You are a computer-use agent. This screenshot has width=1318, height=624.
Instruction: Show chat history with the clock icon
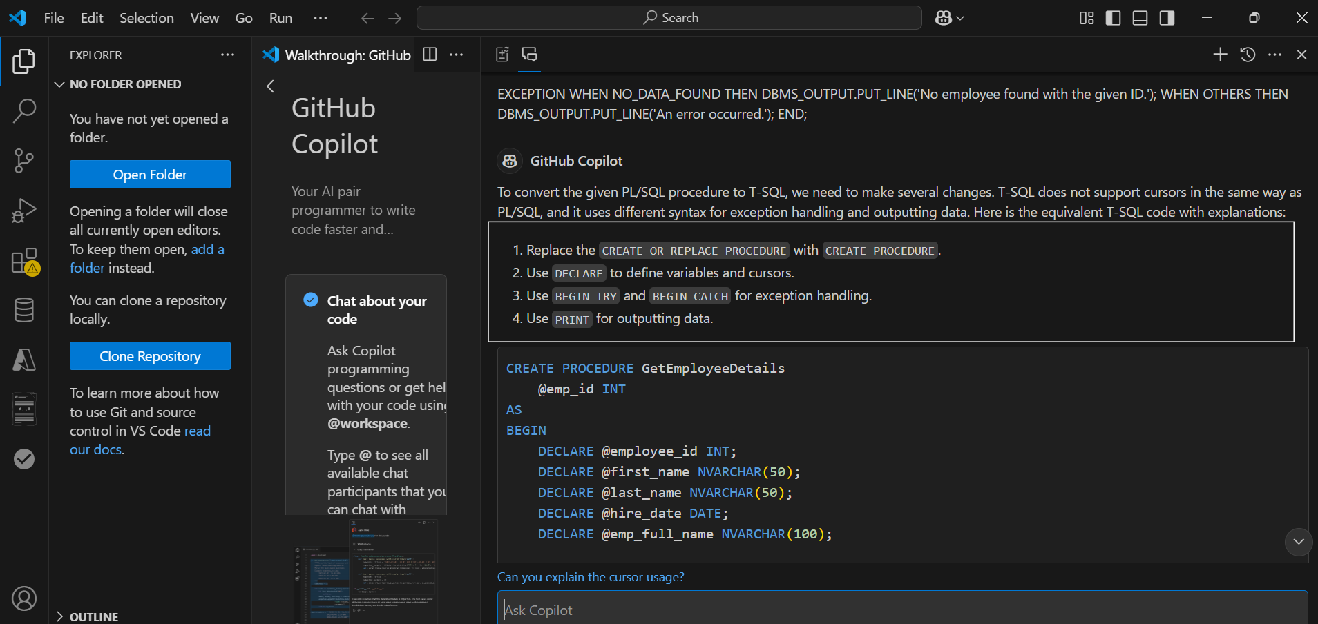[1248, 54]
